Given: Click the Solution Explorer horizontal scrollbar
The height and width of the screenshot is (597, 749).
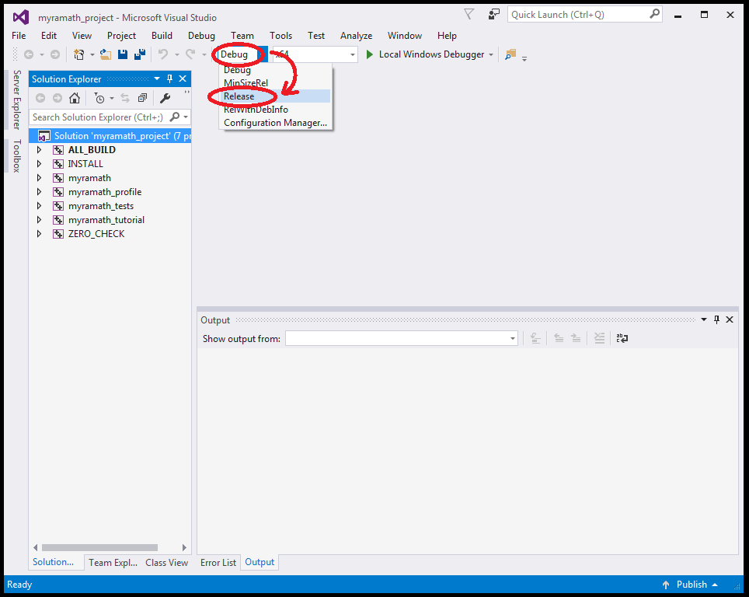Looking at the screenshot, I should tap(99, 548).
